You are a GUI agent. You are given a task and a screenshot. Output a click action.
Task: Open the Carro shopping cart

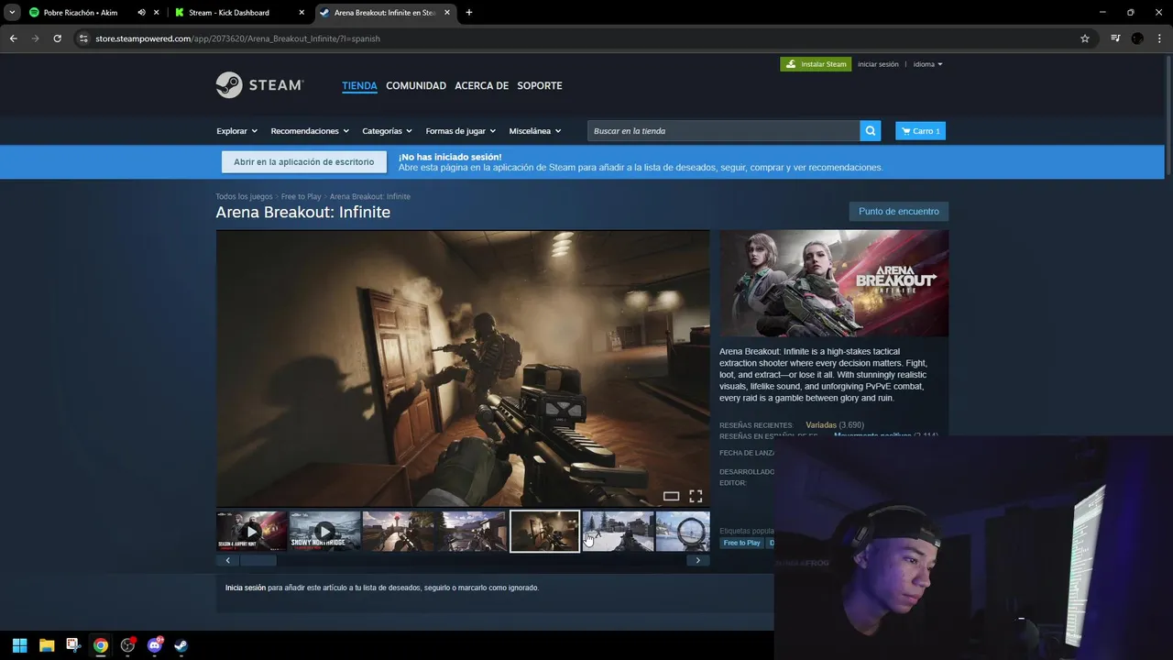click(x=920, y=131)
